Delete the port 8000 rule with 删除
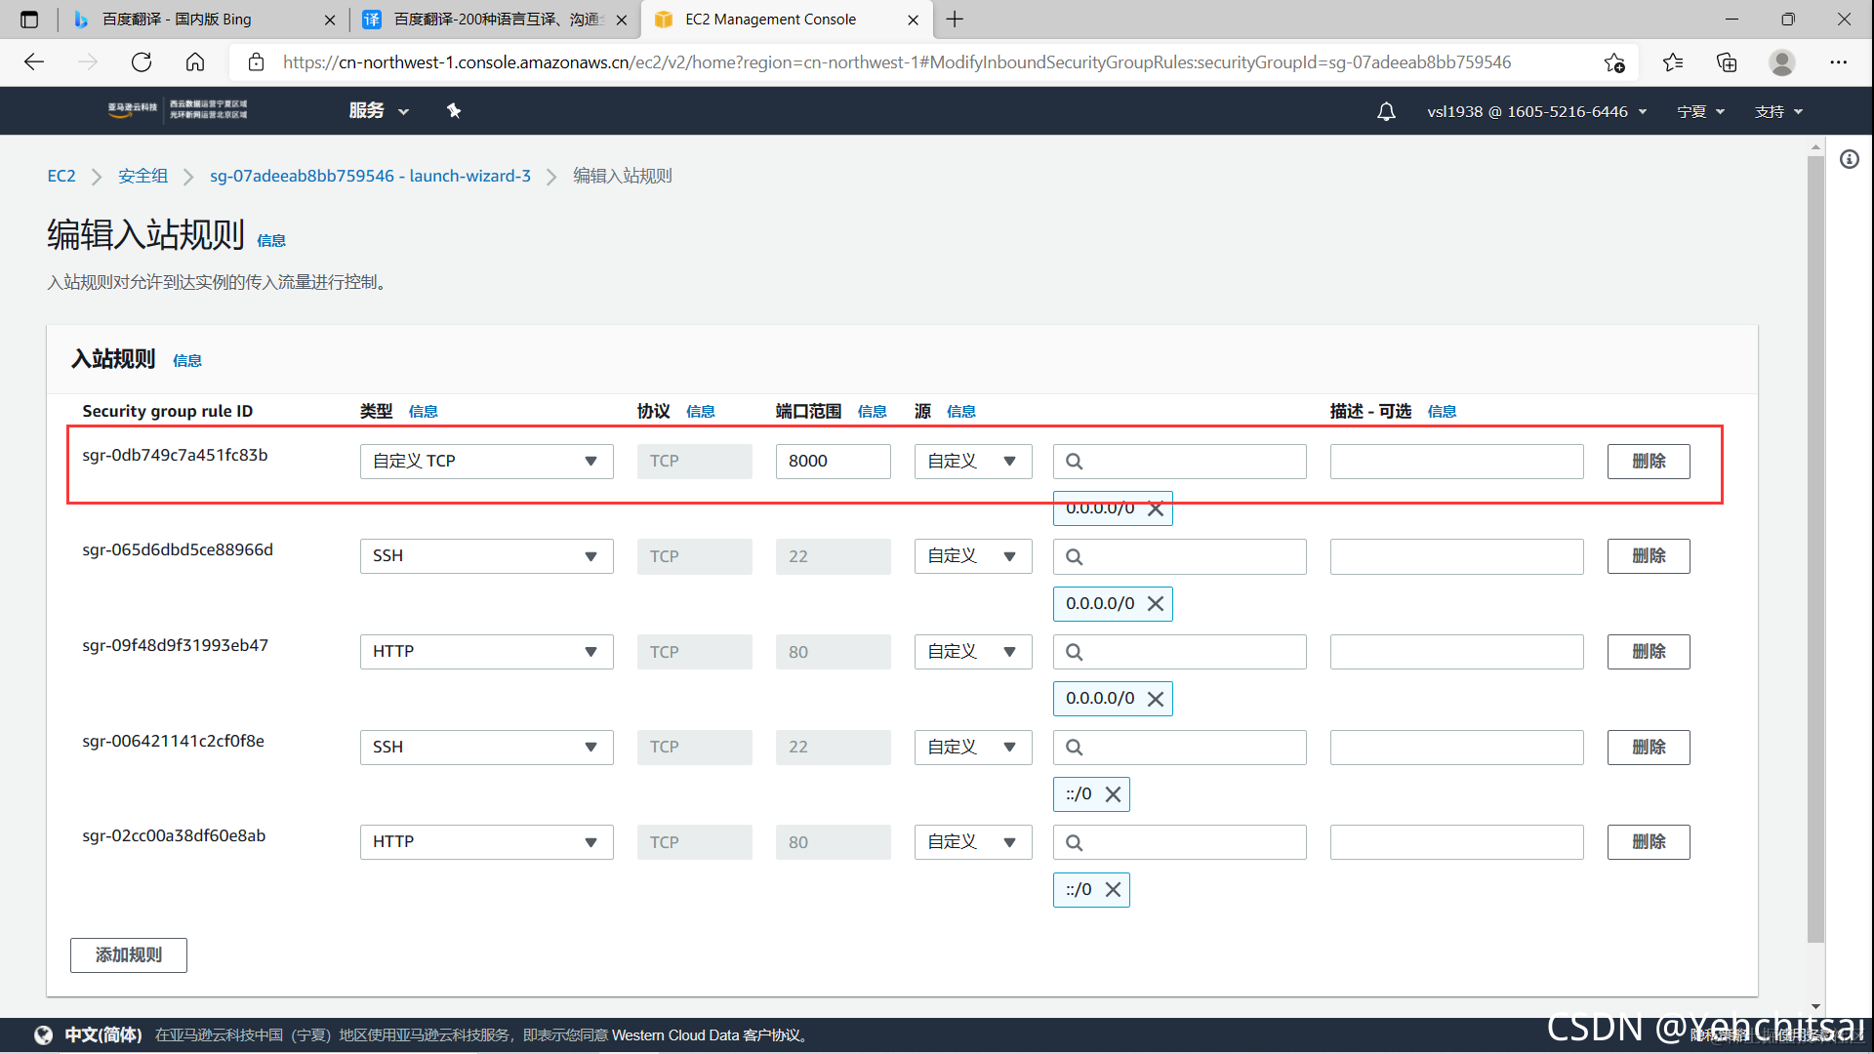Image resolution: width=1874 pixels, height=1054 pixels. (1648, 462)
